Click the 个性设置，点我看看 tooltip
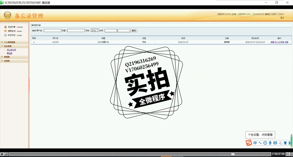This screenshot has height=157, width=293. point(260,135)
